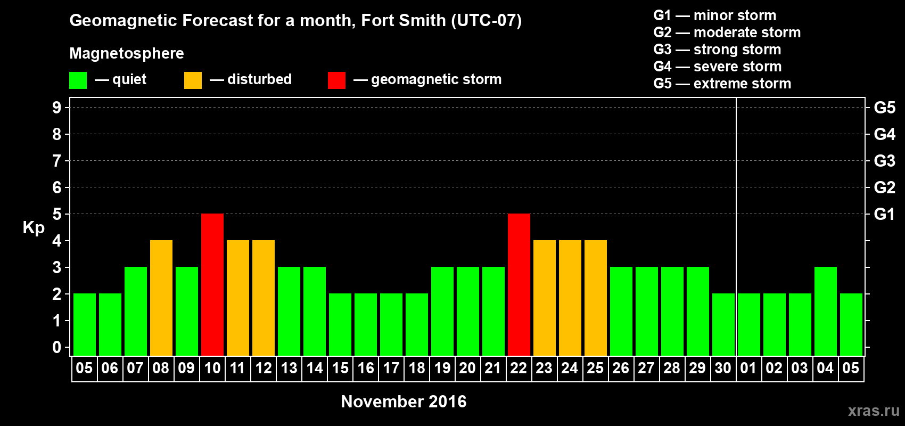Click the orange bar for day 23
905x426 pixels.
point(545,298)
